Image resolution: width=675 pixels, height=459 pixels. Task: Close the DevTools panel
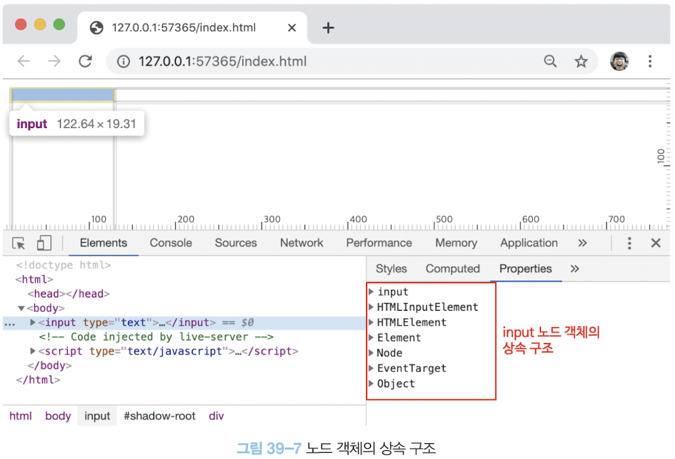click(x=655, y=243)
